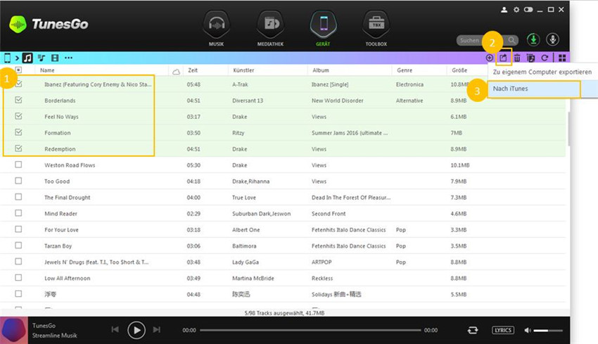The width and height of the screenshot is (598, 344).
Task: Open the TOOLBOX tab
Action: 376,29
